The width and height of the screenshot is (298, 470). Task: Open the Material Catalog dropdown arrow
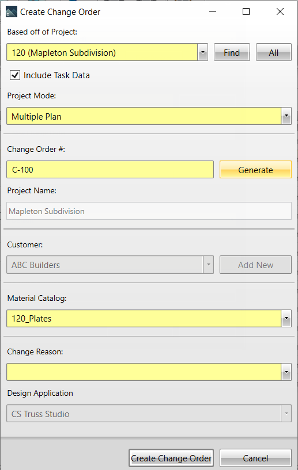point(286,318)
